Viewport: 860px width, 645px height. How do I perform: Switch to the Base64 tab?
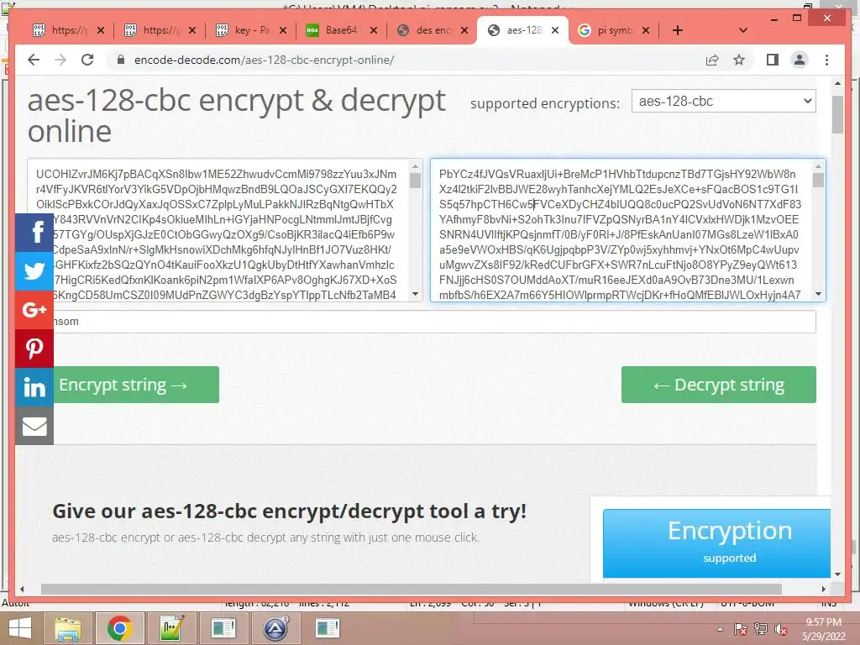pyautogui.click(x=341, y=30)
